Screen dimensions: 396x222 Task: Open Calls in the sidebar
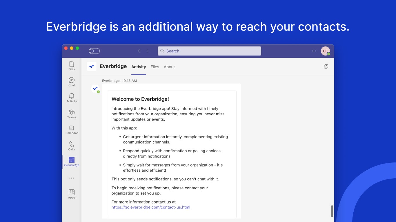(x=72, y=146)
